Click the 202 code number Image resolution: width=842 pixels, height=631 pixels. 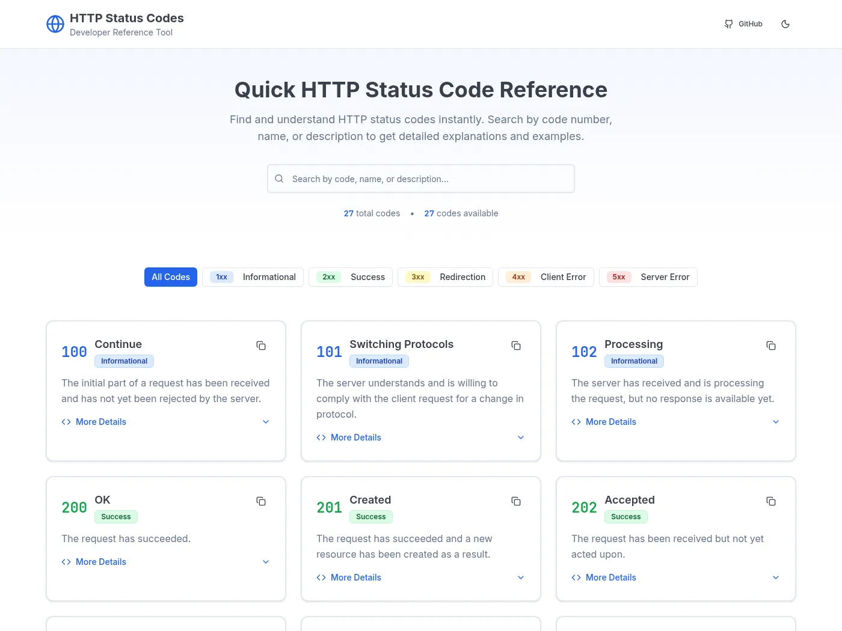point(584,508)
